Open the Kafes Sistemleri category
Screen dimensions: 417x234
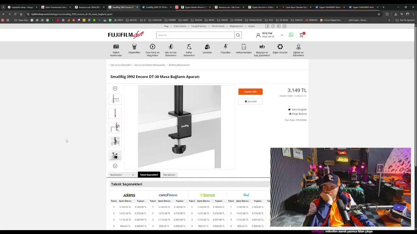pyautogui.click(x=189, y=50)
